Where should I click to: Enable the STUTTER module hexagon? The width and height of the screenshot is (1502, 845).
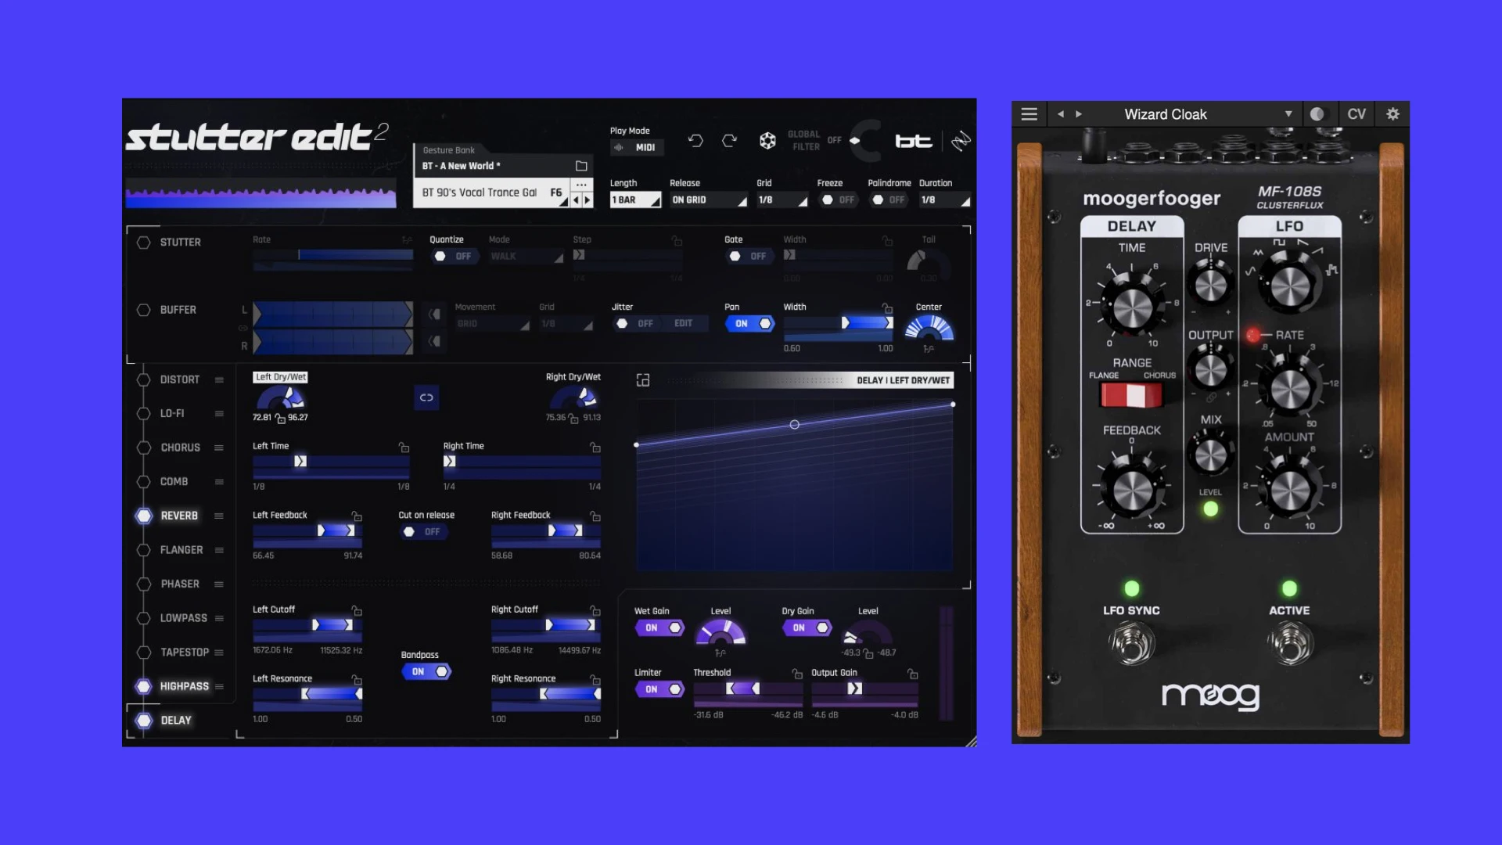[143, 243]
